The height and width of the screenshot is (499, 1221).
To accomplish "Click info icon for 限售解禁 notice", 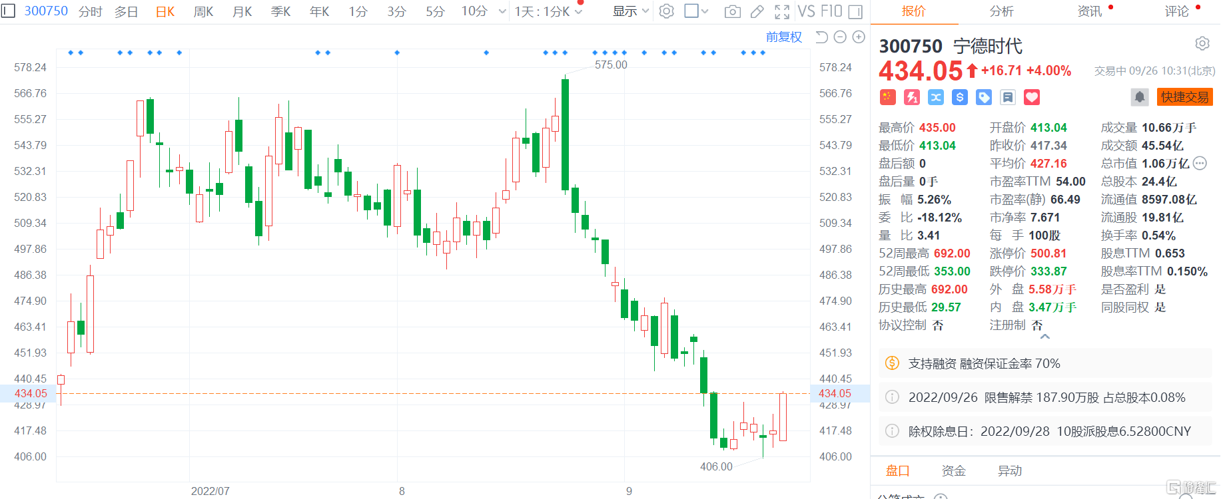I will point(892,397).
